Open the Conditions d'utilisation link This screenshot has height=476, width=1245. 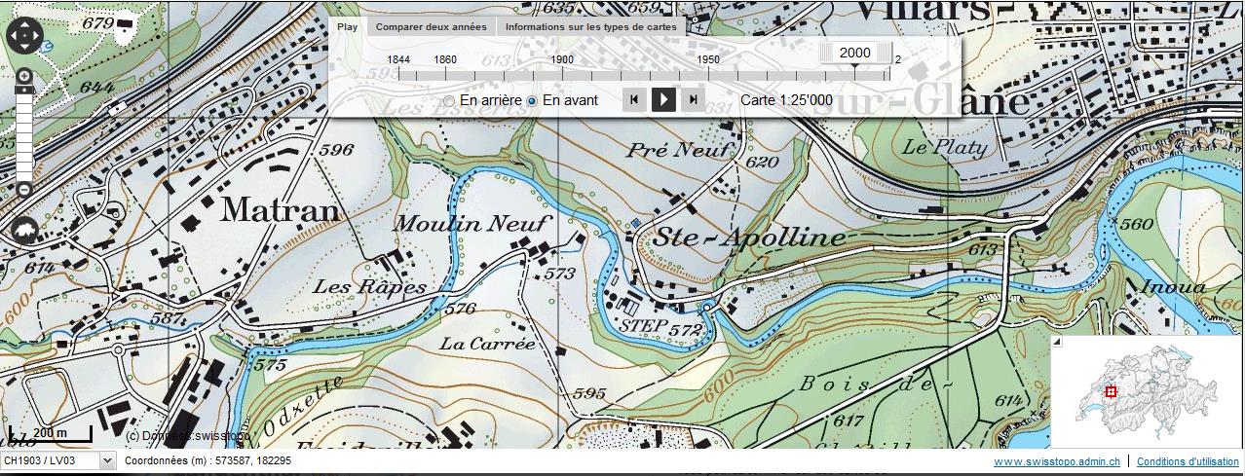pyautogui.click(x=1187, y=461)
